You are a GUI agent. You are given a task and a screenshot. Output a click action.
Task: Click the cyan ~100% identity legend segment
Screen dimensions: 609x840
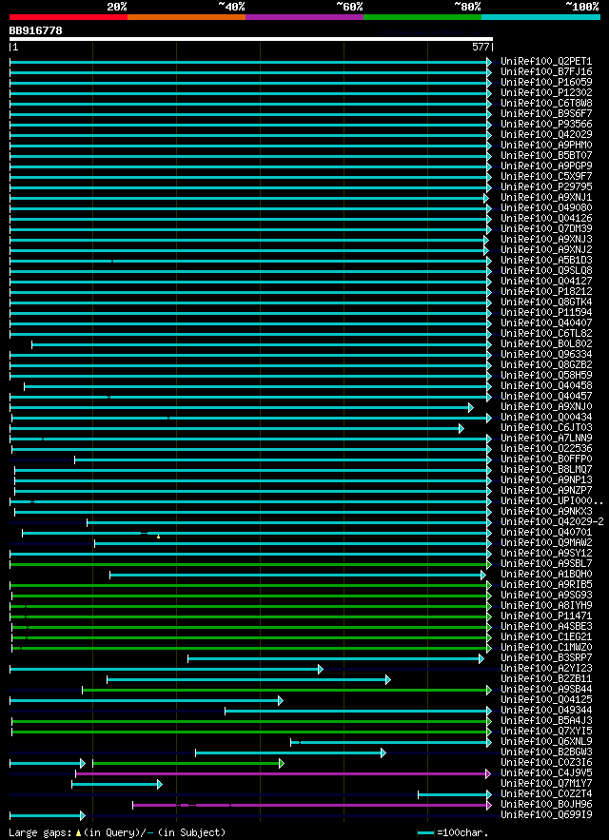pos(540,17)
